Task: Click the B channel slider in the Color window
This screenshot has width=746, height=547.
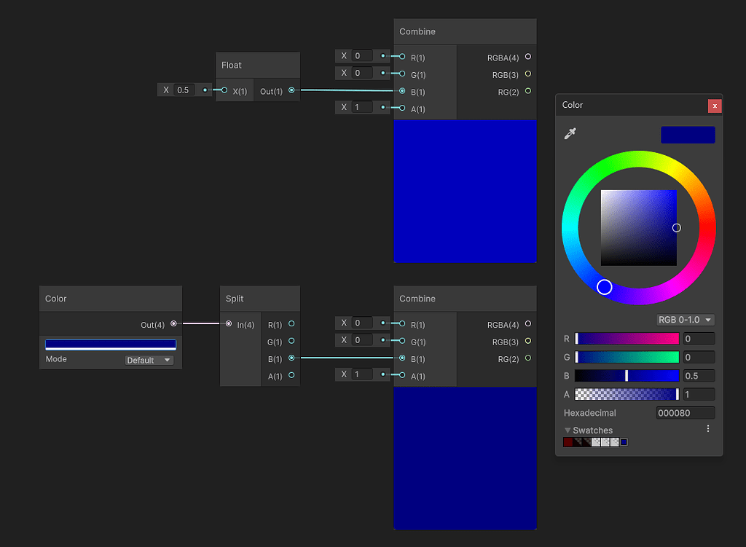Action: pyautogui.click(x=627, y=375)
